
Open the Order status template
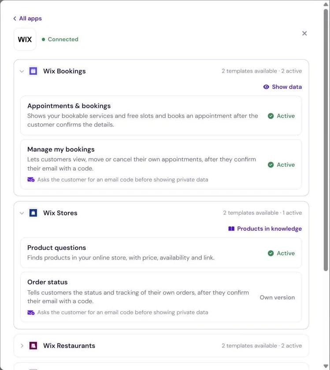click(161, 297)
